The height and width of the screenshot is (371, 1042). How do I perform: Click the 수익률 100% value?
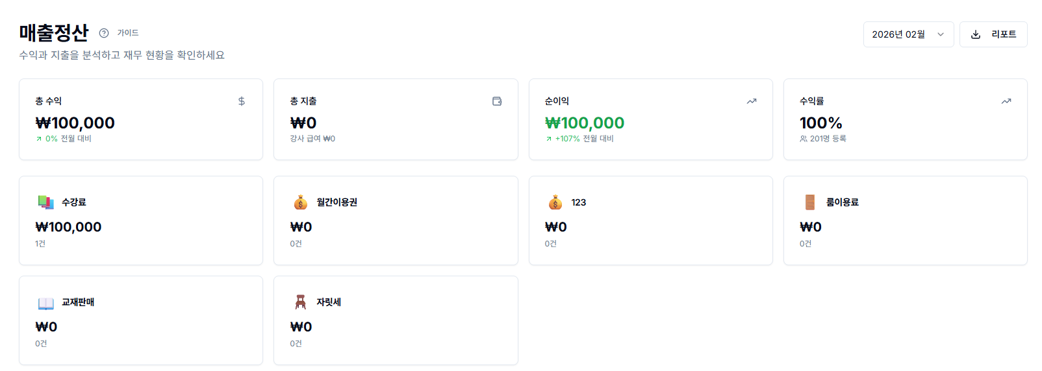pyautogui.click(x=820, y=123)
